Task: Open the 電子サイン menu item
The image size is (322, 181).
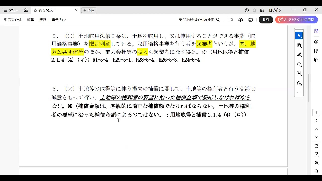Action: (59, 20)
